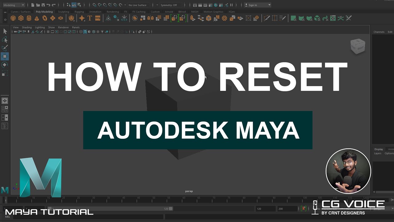
Task: Toggle smooth shade all in viewport
Action: pos(85,32)
